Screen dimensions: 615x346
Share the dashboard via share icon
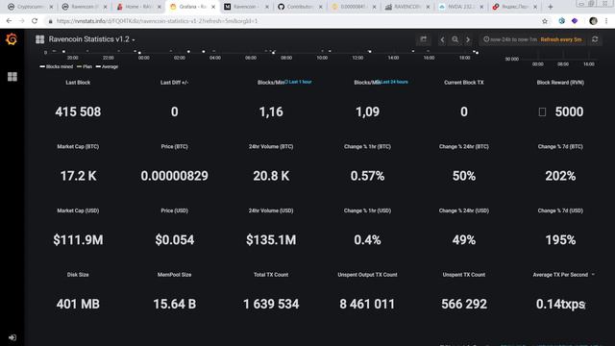click(423, 39)
